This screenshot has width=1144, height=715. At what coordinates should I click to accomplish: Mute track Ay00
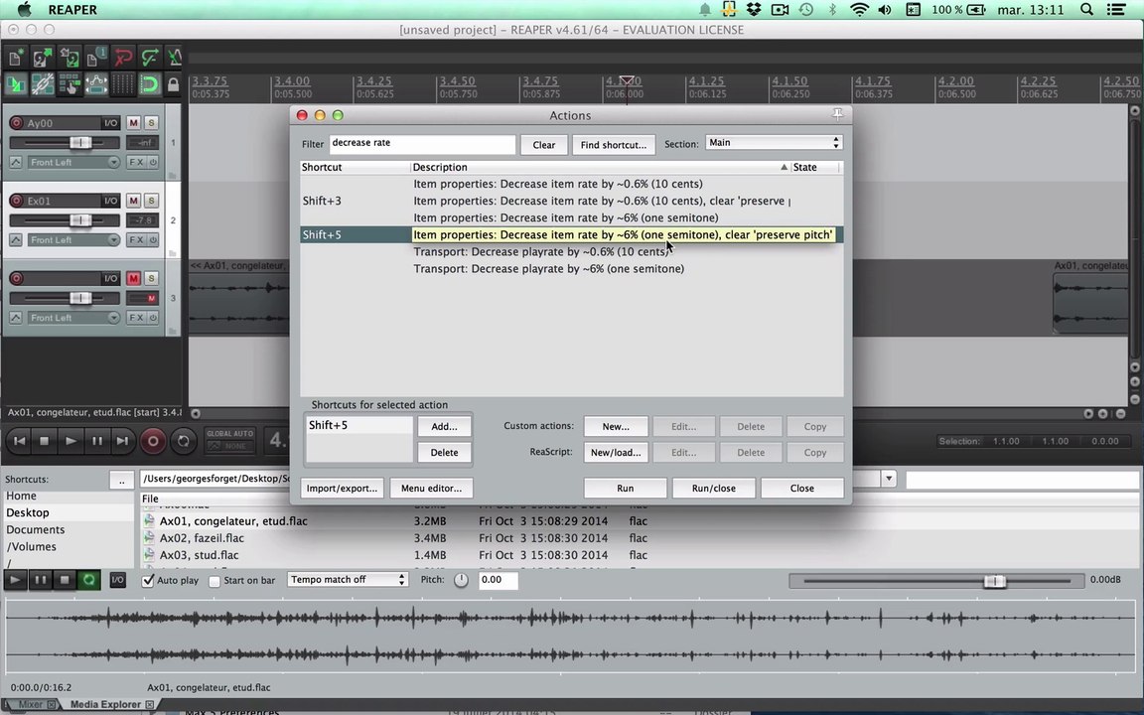(133, 122)
